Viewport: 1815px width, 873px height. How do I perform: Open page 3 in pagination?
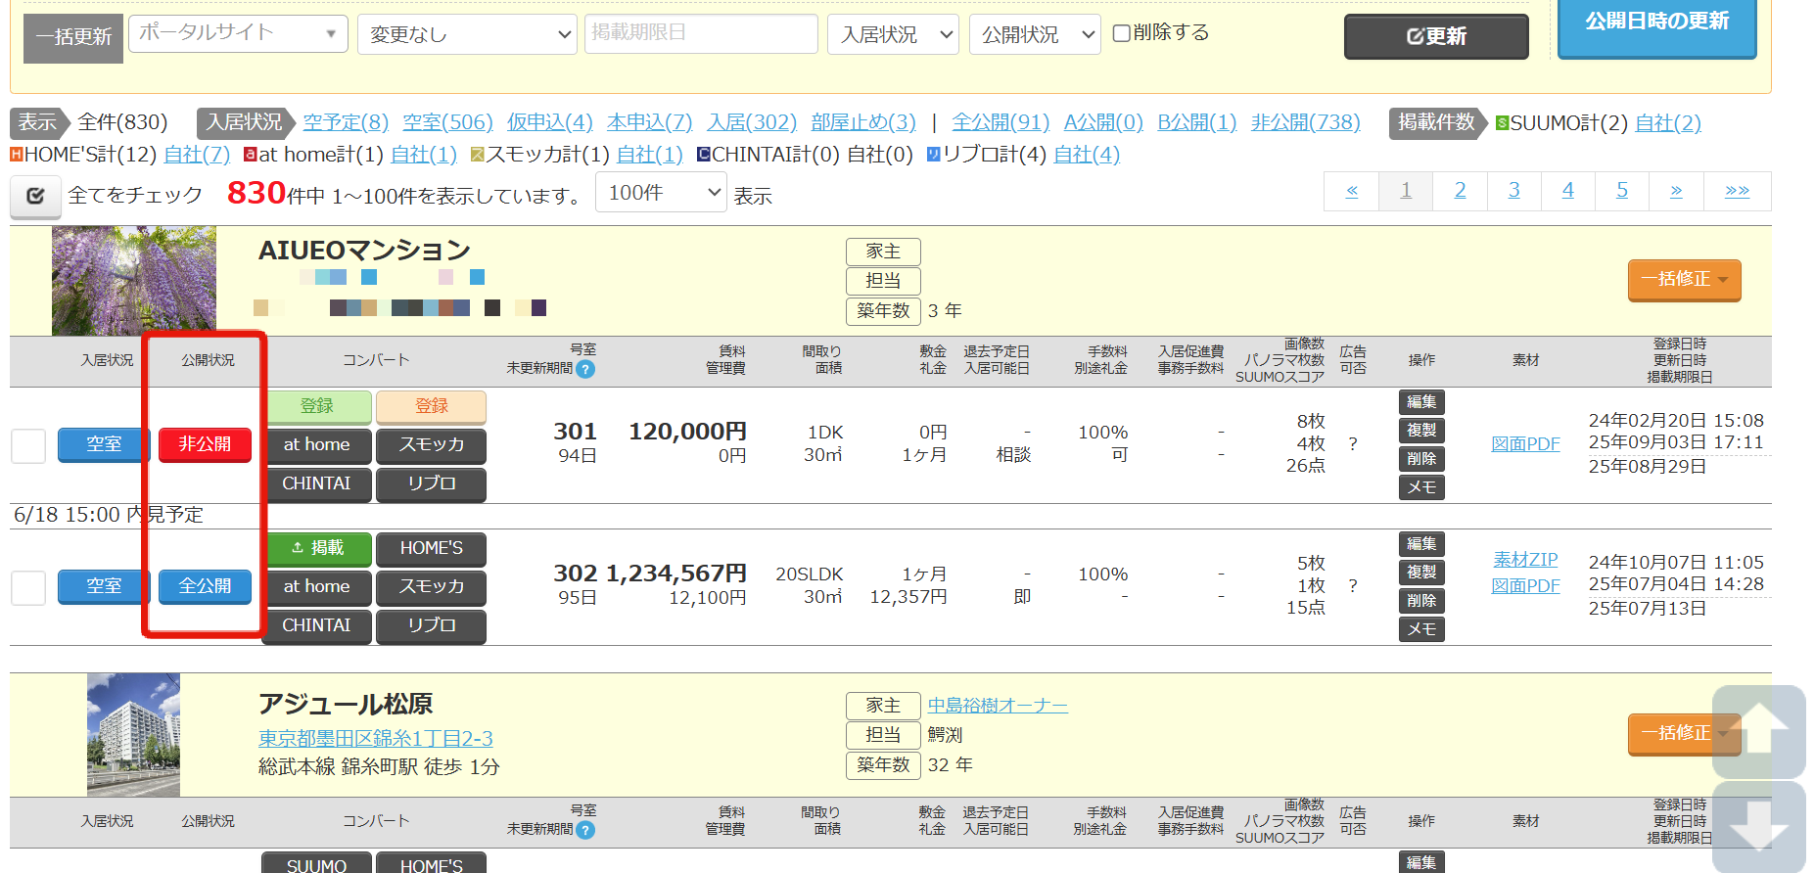[x=1513, y=191]
